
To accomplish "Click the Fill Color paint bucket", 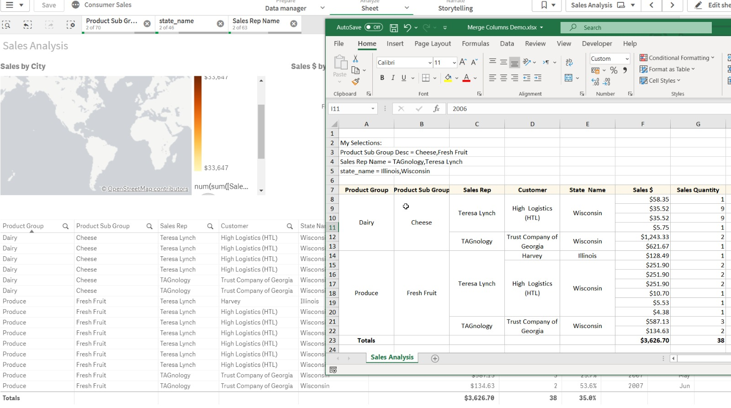I will (x=448, y=78).
